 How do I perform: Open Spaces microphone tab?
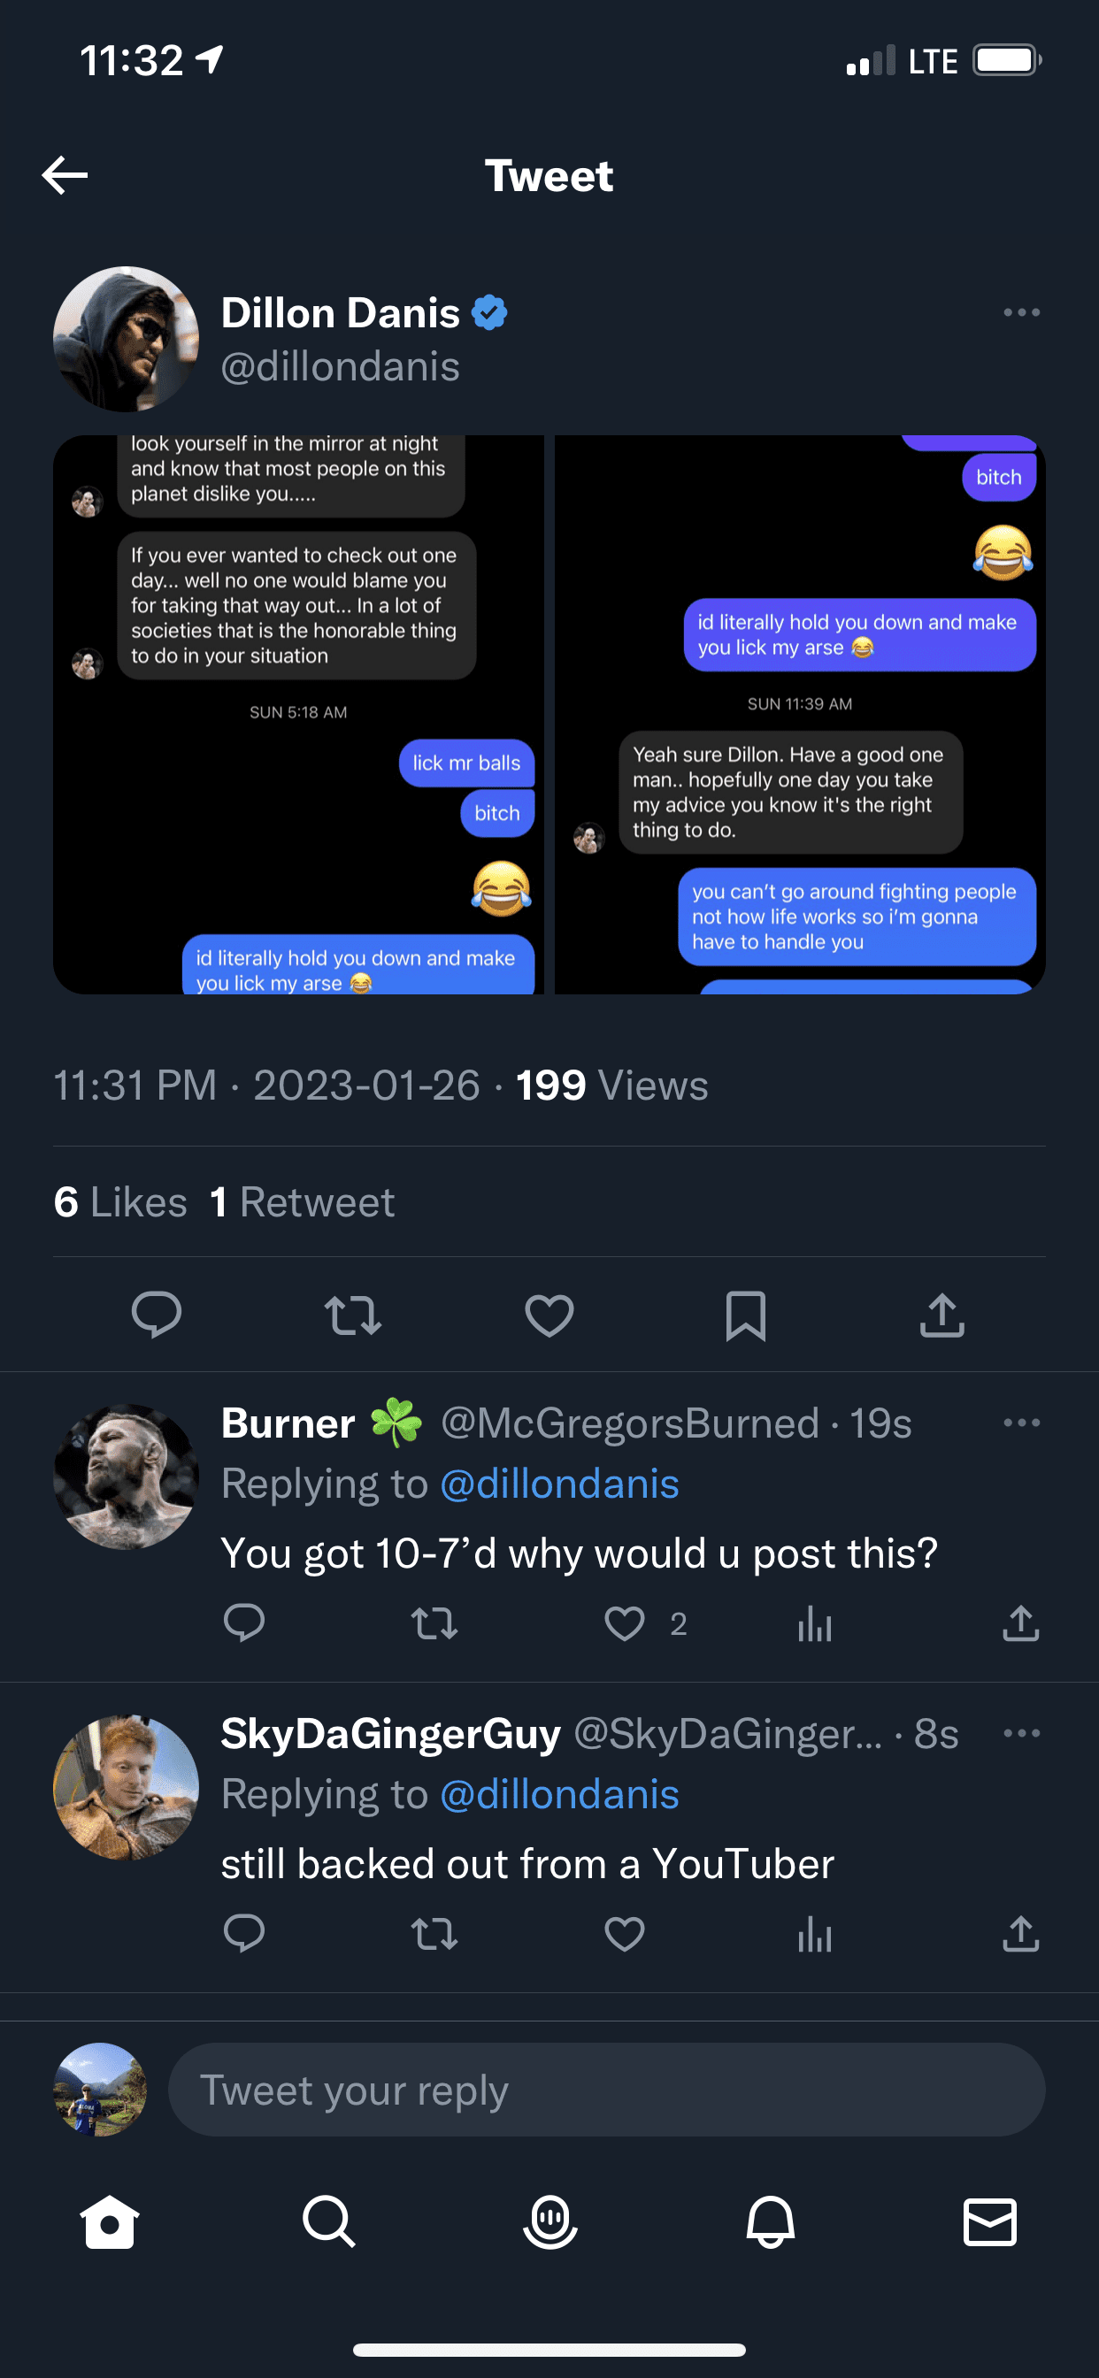click(549, 2221)
